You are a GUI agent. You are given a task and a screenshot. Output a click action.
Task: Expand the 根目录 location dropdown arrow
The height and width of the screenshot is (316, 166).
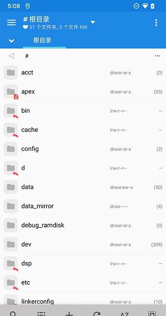(93, 22)
